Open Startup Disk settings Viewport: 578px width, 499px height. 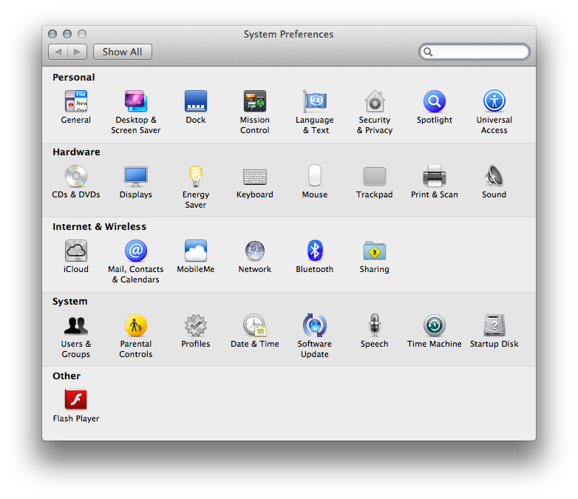coord(494,326)
